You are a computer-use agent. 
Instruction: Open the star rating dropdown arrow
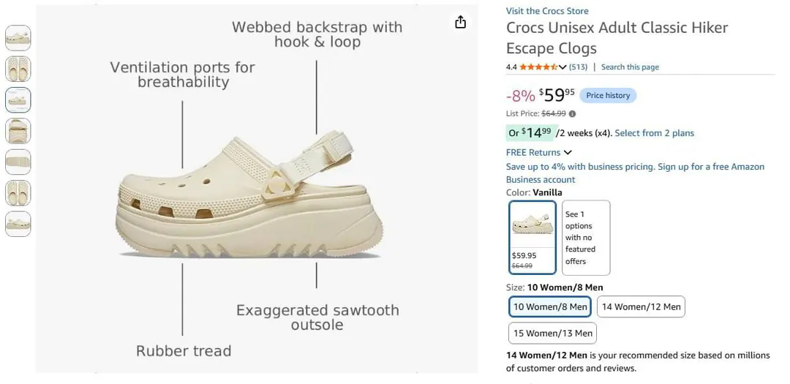(563, 67)
